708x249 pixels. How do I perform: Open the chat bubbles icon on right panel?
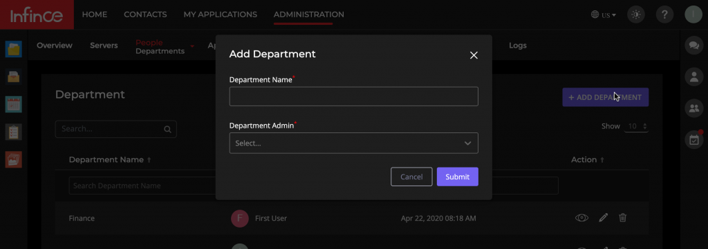694,46
